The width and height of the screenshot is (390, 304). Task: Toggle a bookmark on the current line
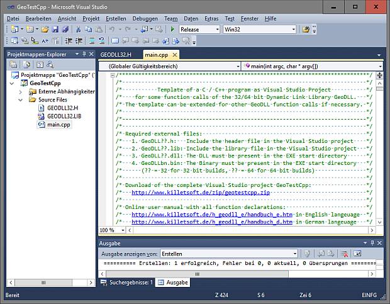tap(115, 41)
